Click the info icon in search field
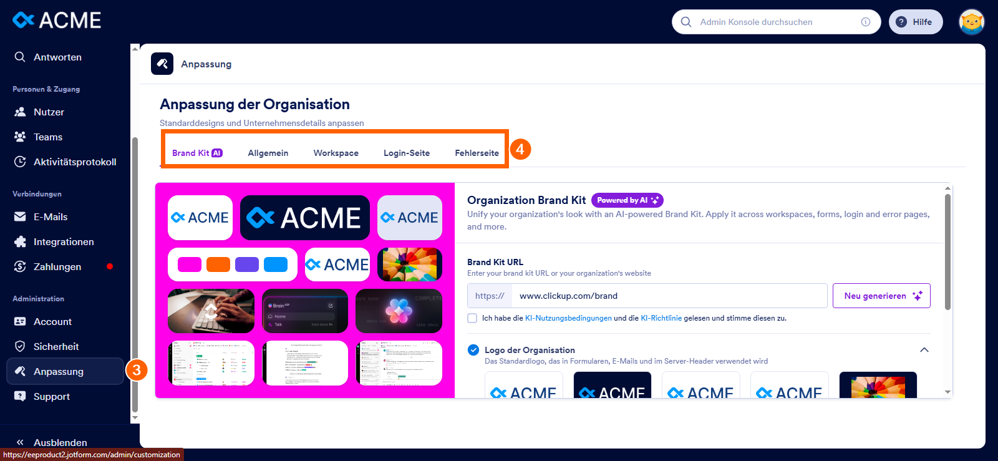Viewport: 998px width, 461px height. pyautogui.click(x=866, y=22)
